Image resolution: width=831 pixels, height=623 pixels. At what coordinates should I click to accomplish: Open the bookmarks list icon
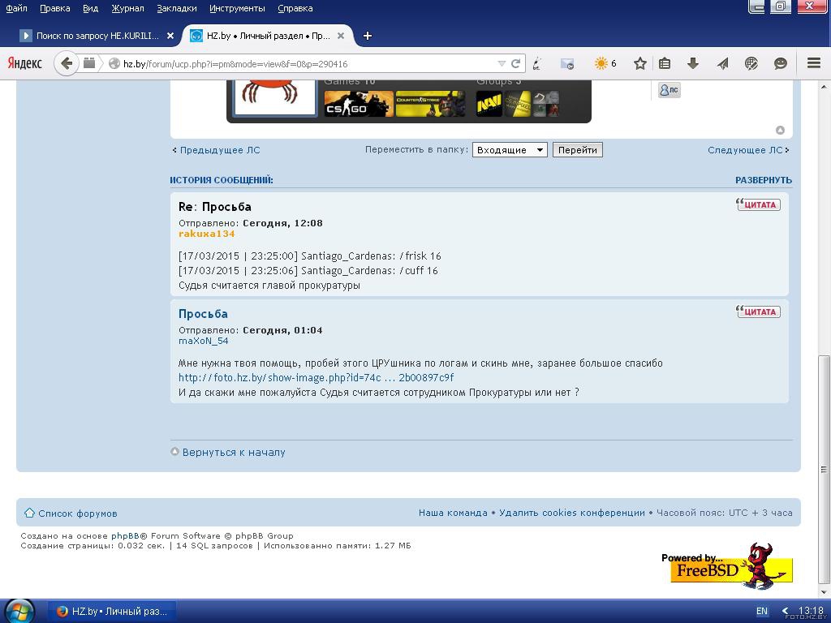click(x=665, y=63)
